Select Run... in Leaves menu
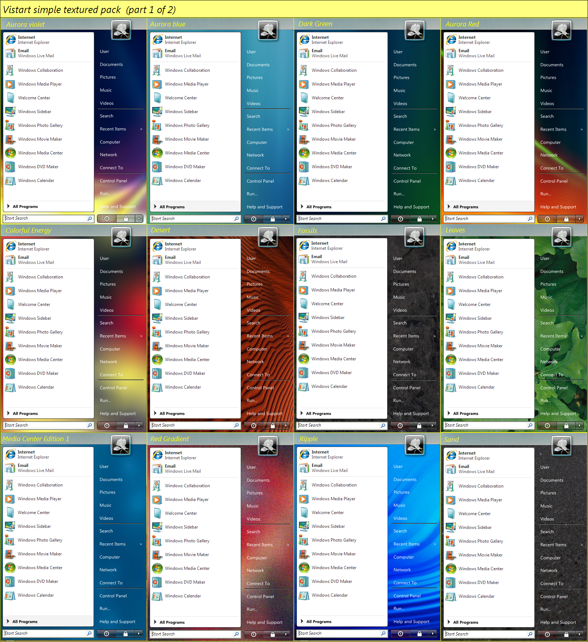The width and height of the screenshot is (588, 642). tap(546, 401)
